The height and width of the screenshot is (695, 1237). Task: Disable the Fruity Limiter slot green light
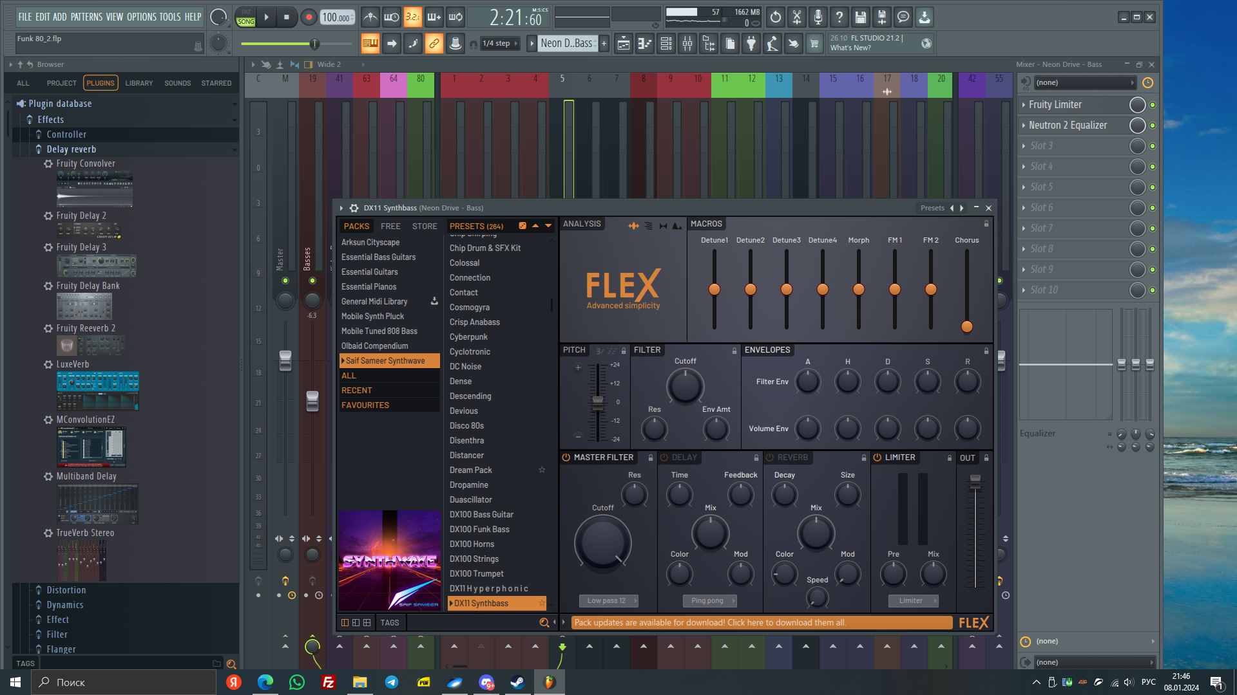(1153, 105)
